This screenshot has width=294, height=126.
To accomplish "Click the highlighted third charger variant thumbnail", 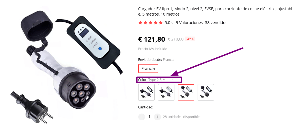I will 186,92.
